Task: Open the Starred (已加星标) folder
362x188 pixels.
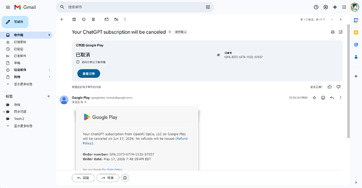Action: pyautogui.click(x=26, y=42)
